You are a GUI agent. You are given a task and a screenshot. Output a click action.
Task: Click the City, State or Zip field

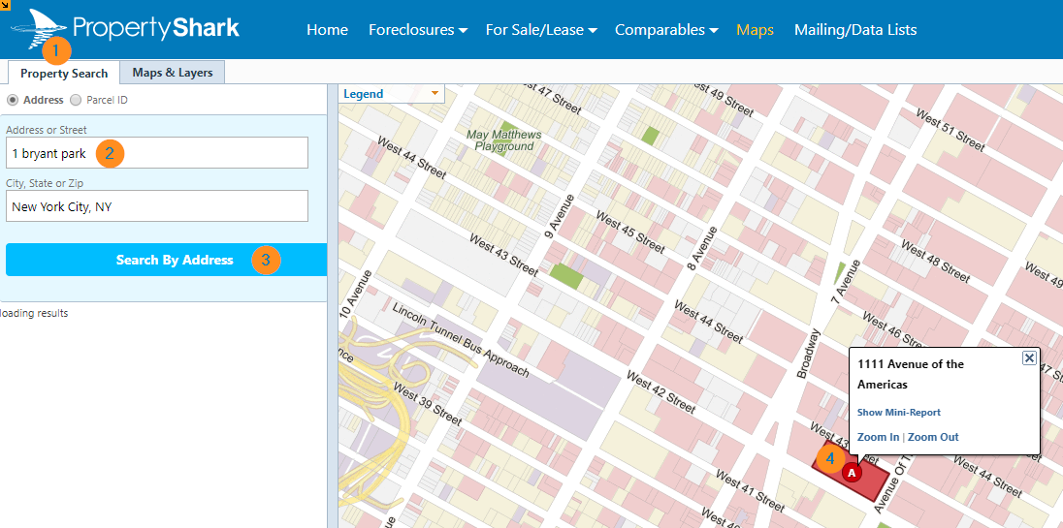(156, 206)
